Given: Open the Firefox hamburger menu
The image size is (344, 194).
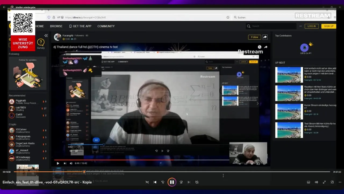Looking at the screenshot, I should tap(335, 17).
